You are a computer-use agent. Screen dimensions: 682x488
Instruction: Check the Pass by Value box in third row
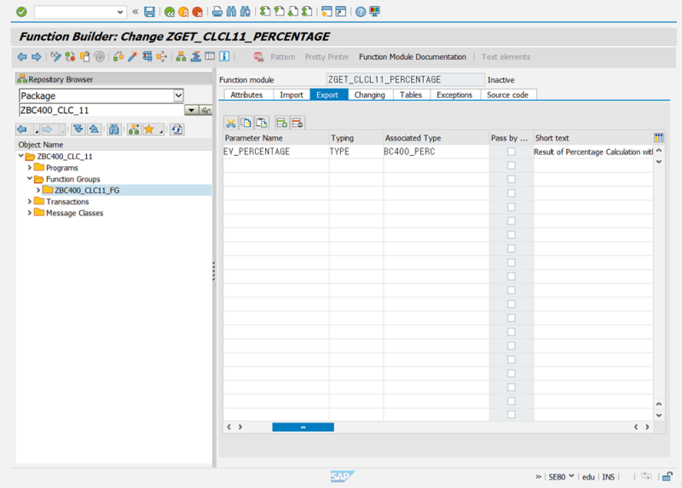click(511, 179)
